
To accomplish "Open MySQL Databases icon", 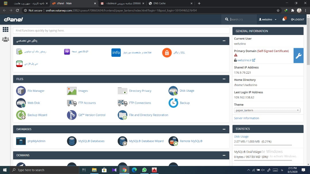I will [x=71, y=141].
